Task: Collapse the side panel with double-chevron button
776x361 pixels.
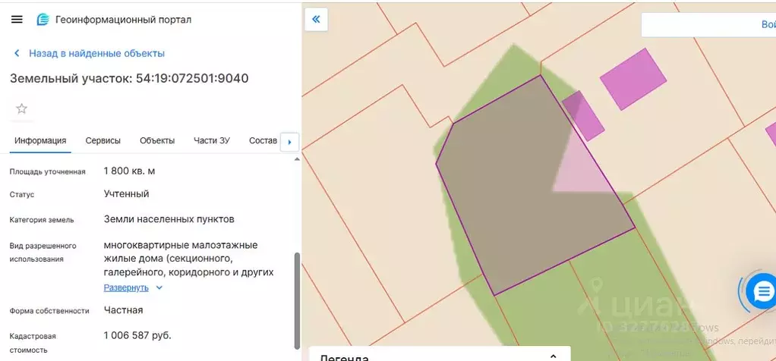Action: coord(316,20)
